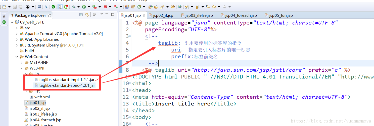Click Collapse All in Package Explorer
The height and width of the screenshot is (126, 374).
(81, 15)
